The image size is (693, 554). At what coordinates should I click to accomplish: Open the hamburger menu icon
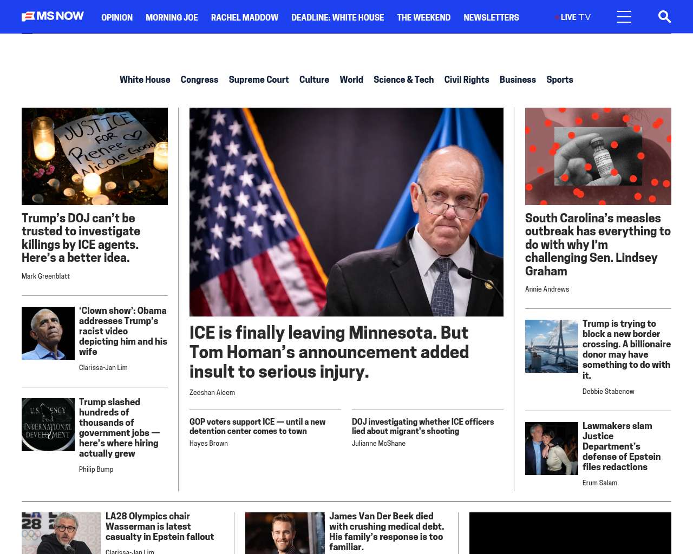624,17
